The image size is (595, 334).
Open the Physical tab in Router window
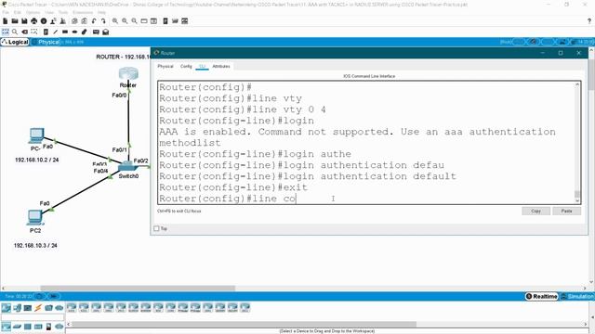[165, 66]
